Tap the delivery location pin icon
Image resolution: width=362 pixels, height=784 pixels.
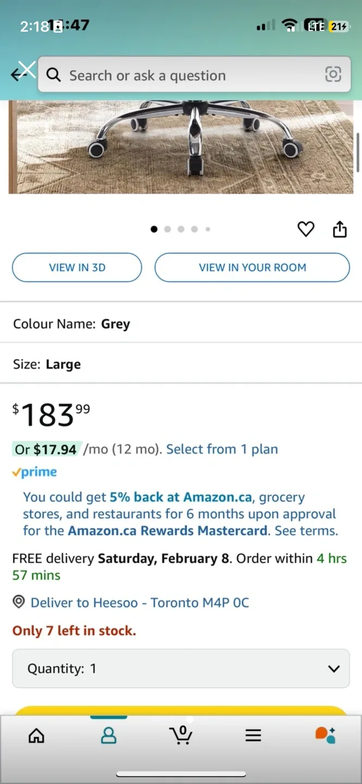click(x=19, y=602)
